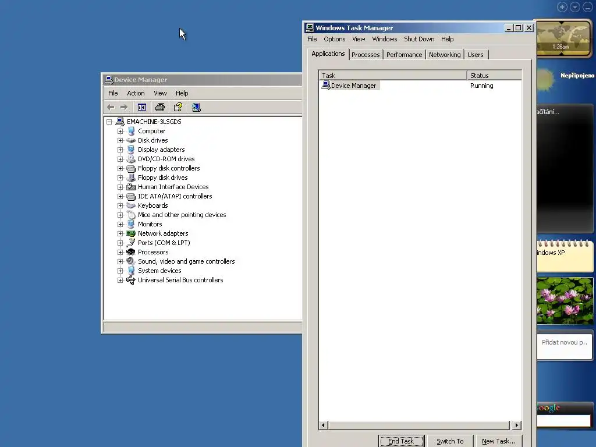Viewport: 596px width, 447px height.
Task: Click the sidebar dropdown arrow icon
Action: pos(574,7)
